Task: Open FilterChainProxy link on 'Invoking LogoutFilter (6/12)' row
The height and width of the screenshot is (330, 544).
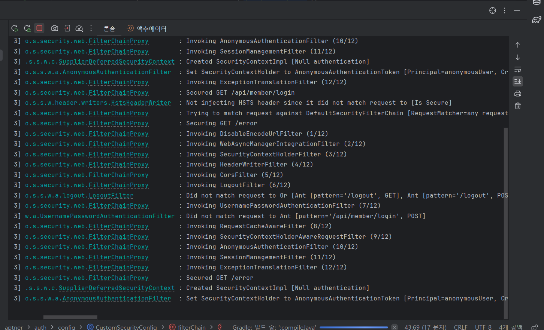Action: 118,185
